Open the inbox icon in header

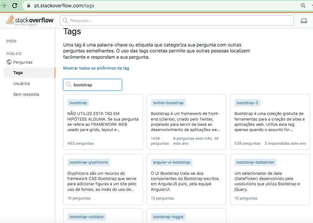click(304, 21)
